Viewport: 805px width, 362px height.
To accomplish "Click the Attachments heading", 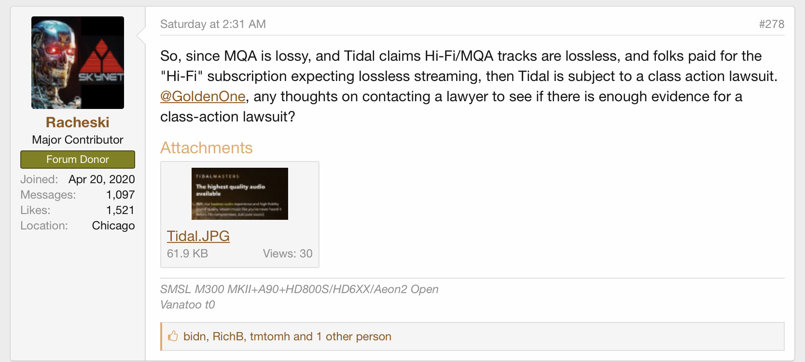I will click(x=207, y=148).
